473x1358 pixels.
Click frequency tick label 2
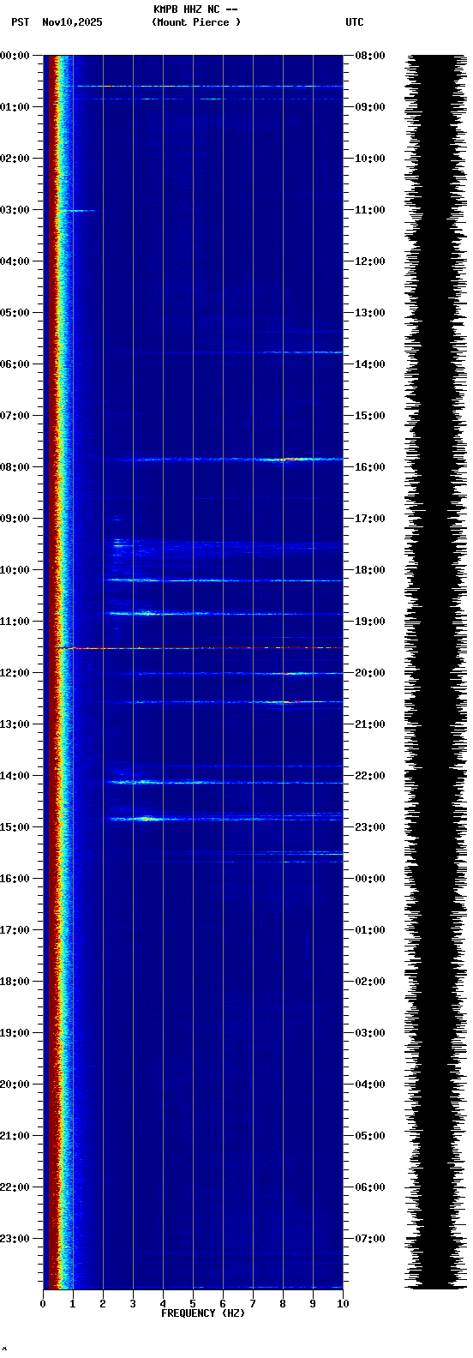103,1304
